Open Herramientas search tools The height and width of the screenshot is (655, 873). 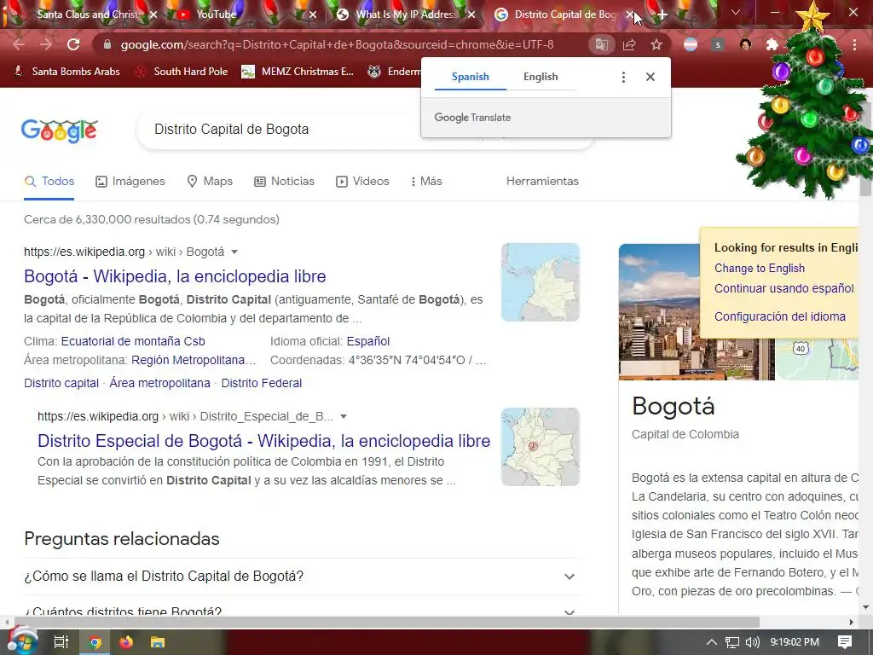pos(542,182)
